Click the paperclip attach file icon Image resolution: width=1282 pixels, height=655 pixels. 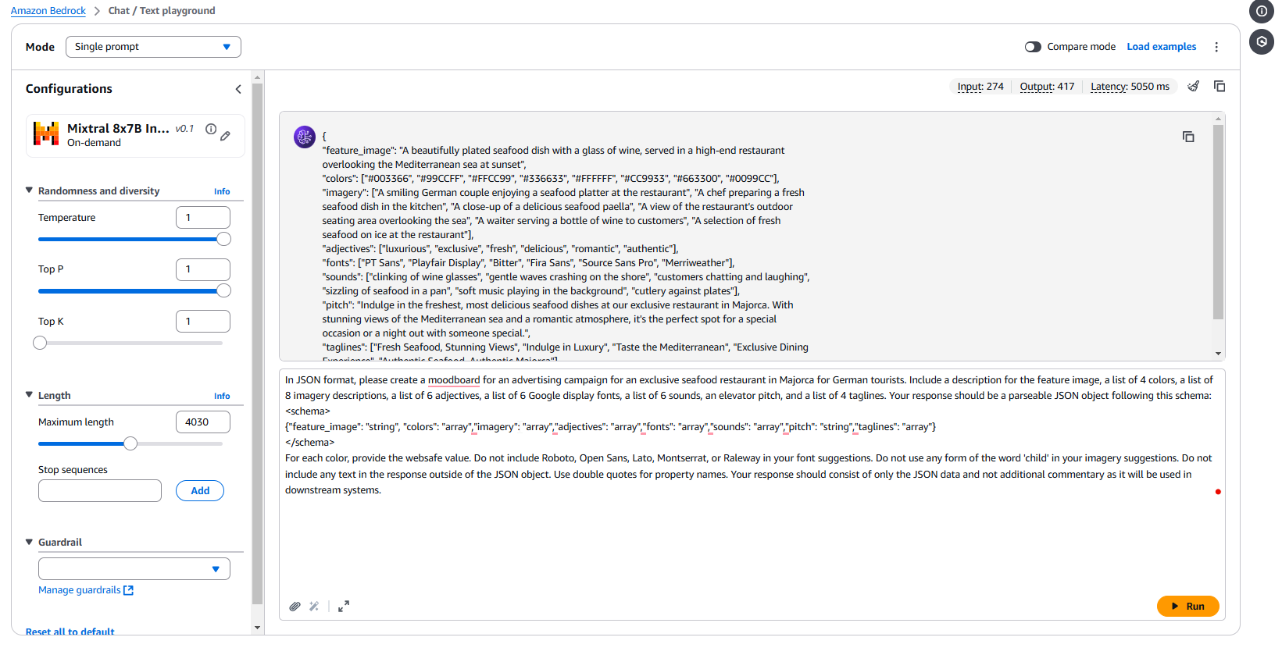pyautogui.click(x=295, y=607)
